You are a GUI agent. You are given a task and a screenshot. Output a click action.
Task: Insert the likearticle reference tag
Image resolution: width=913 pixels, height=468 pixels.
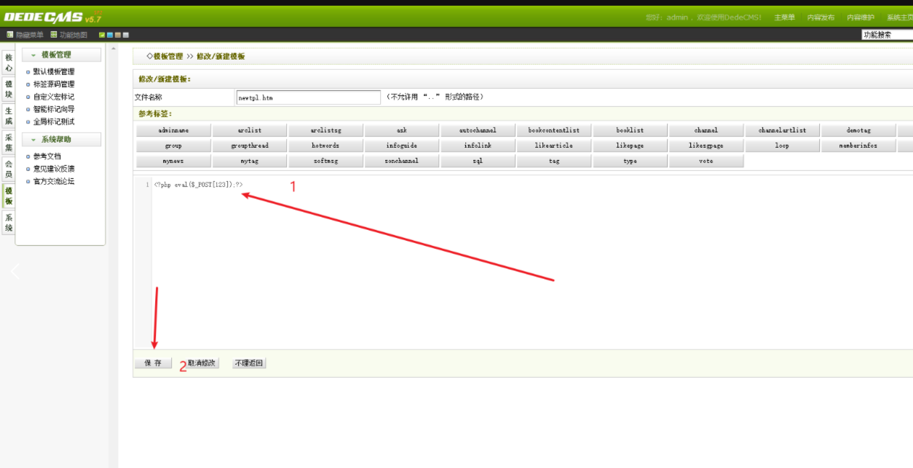(x=554, y=146)
